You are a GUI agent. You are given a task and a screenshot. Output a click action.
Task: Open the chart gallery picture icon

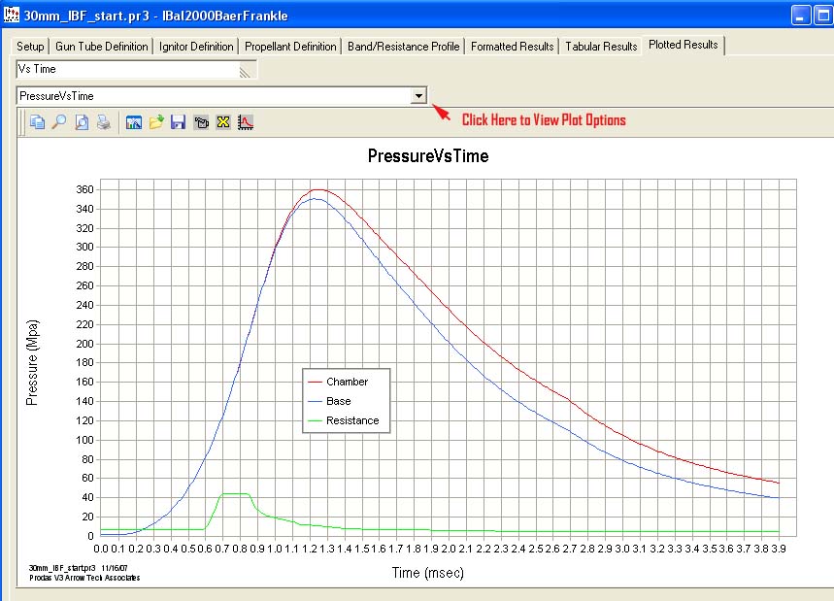tap(134, 122)
